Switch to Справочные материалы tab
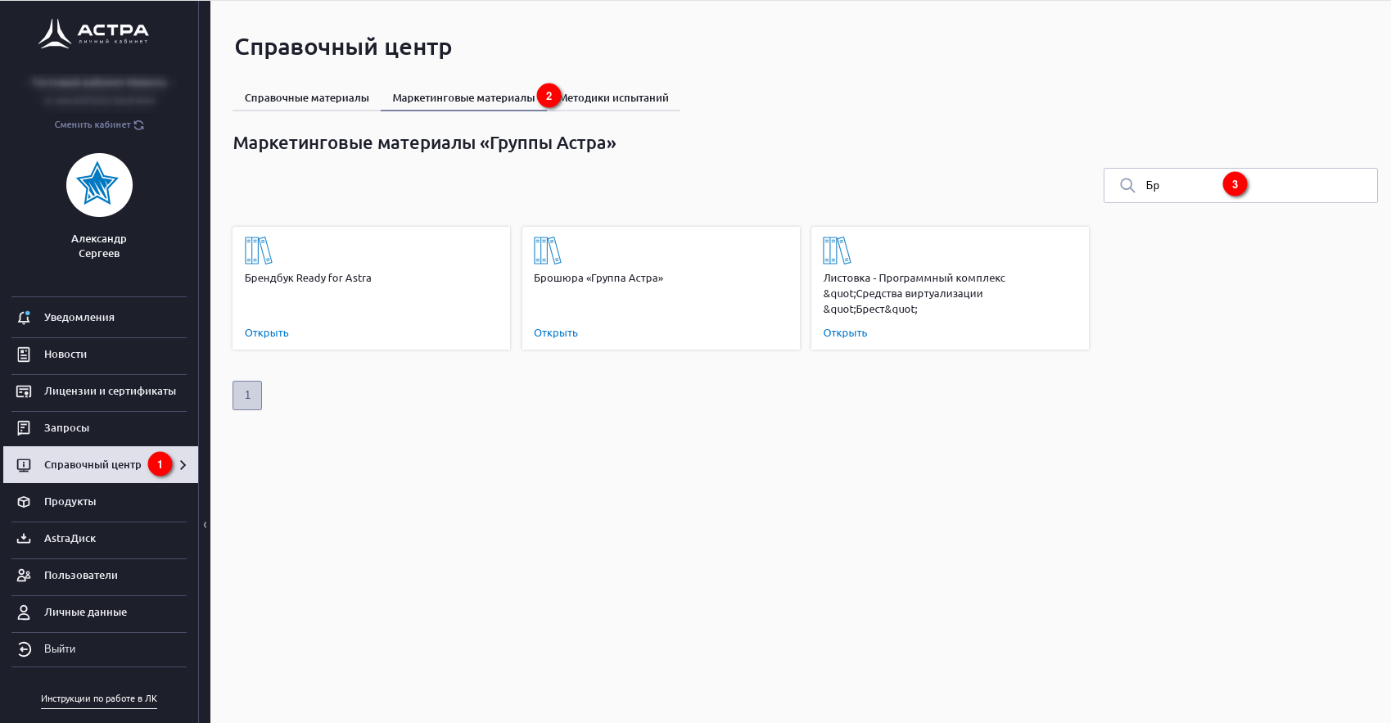Viewport: 1391px width, 723px height. (x=306, y=98)
